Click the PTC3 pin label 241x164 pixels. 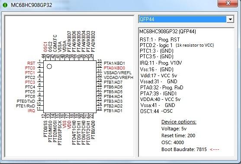30,82
